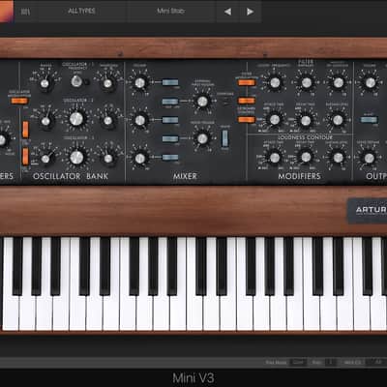Open the Mini preset name selector
The width and height of the screenshot is (387, 387).
(x=171, y=11)
